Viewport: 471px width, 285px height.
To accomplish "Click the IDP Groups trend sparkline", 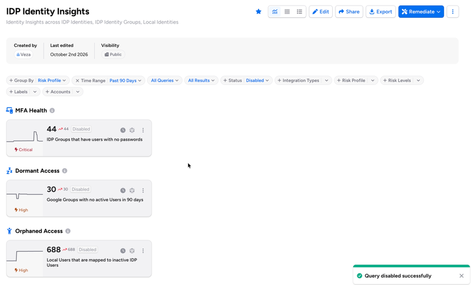I will tap(25, 136).
